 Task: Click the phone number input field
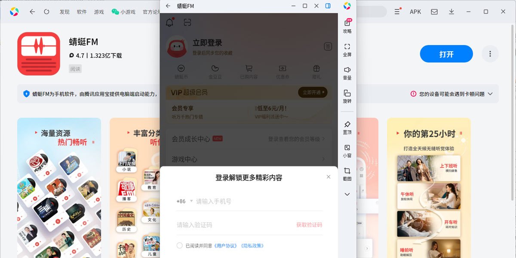coord(236,201)
